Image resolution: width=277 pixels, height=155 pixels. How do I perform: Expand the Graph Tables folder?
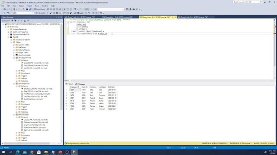14,53
